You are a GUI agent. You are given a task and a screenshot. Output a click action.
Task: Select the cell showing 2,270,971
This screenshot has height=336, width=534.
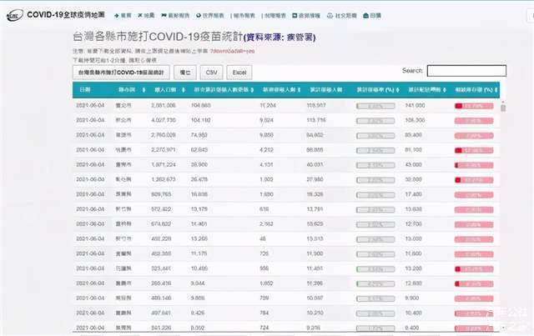[x=164, y=150]
